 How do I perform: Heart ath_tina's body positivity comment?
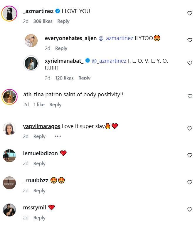click(190, 96)
